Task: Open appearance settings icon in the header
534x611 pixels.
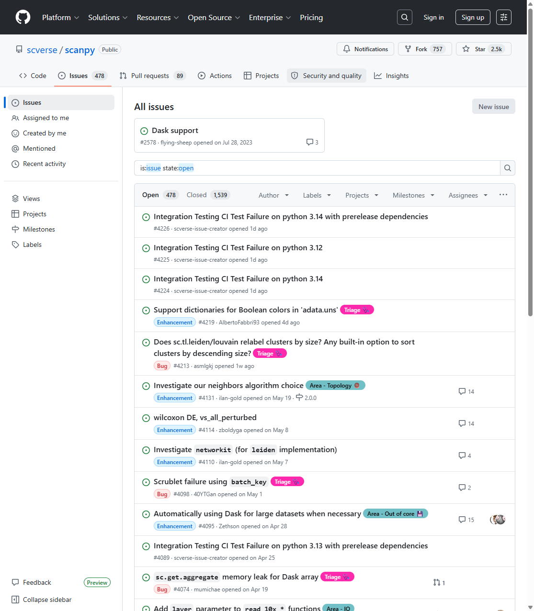Action: (504, 17)
